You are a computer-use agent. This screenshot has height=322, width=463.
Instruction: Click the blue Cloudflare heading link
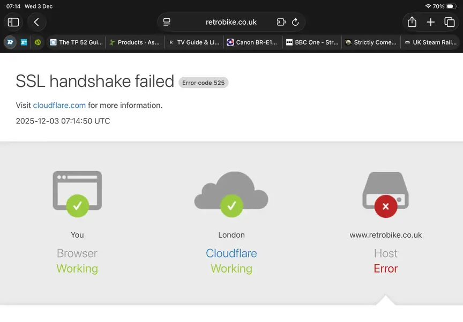pos(231,253)
